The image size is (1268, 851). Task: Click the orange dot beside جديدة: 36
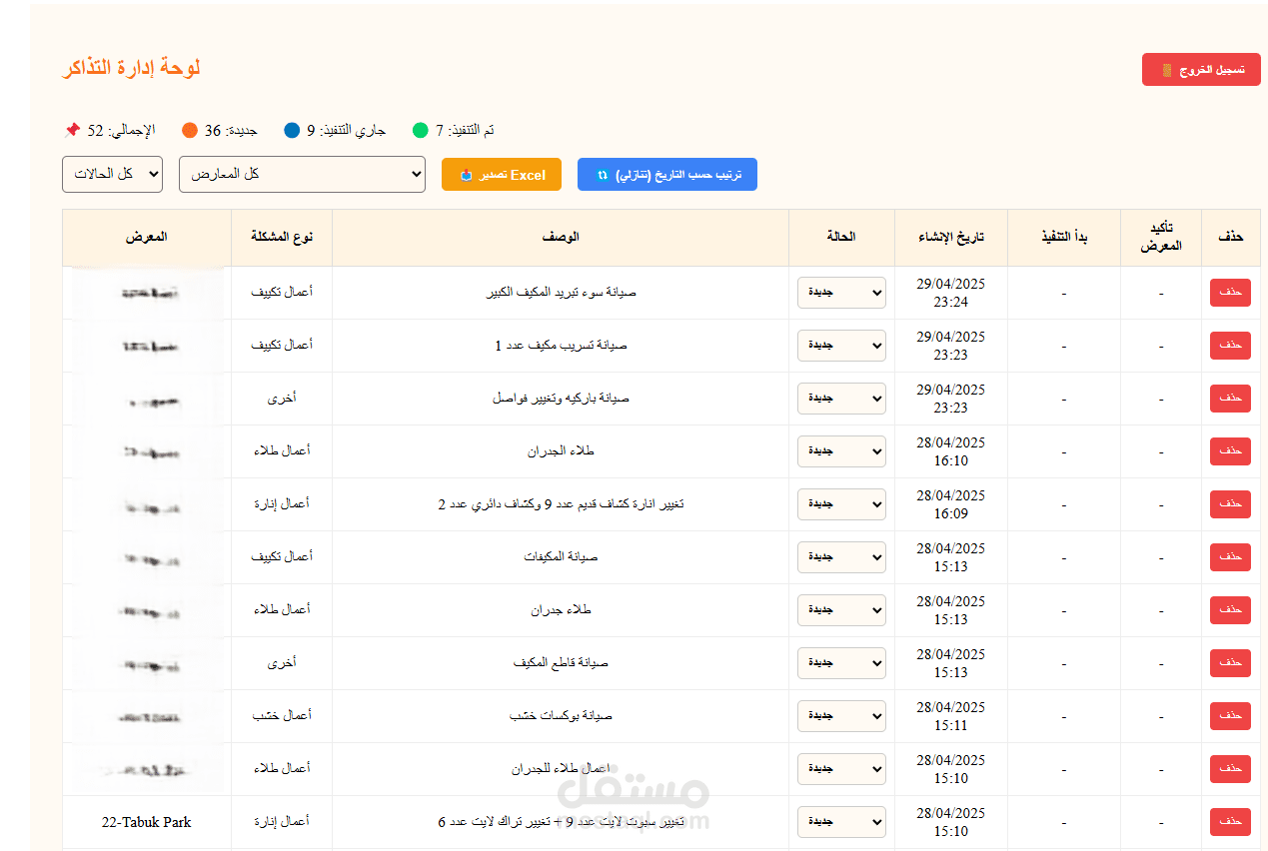click(190, 130)
